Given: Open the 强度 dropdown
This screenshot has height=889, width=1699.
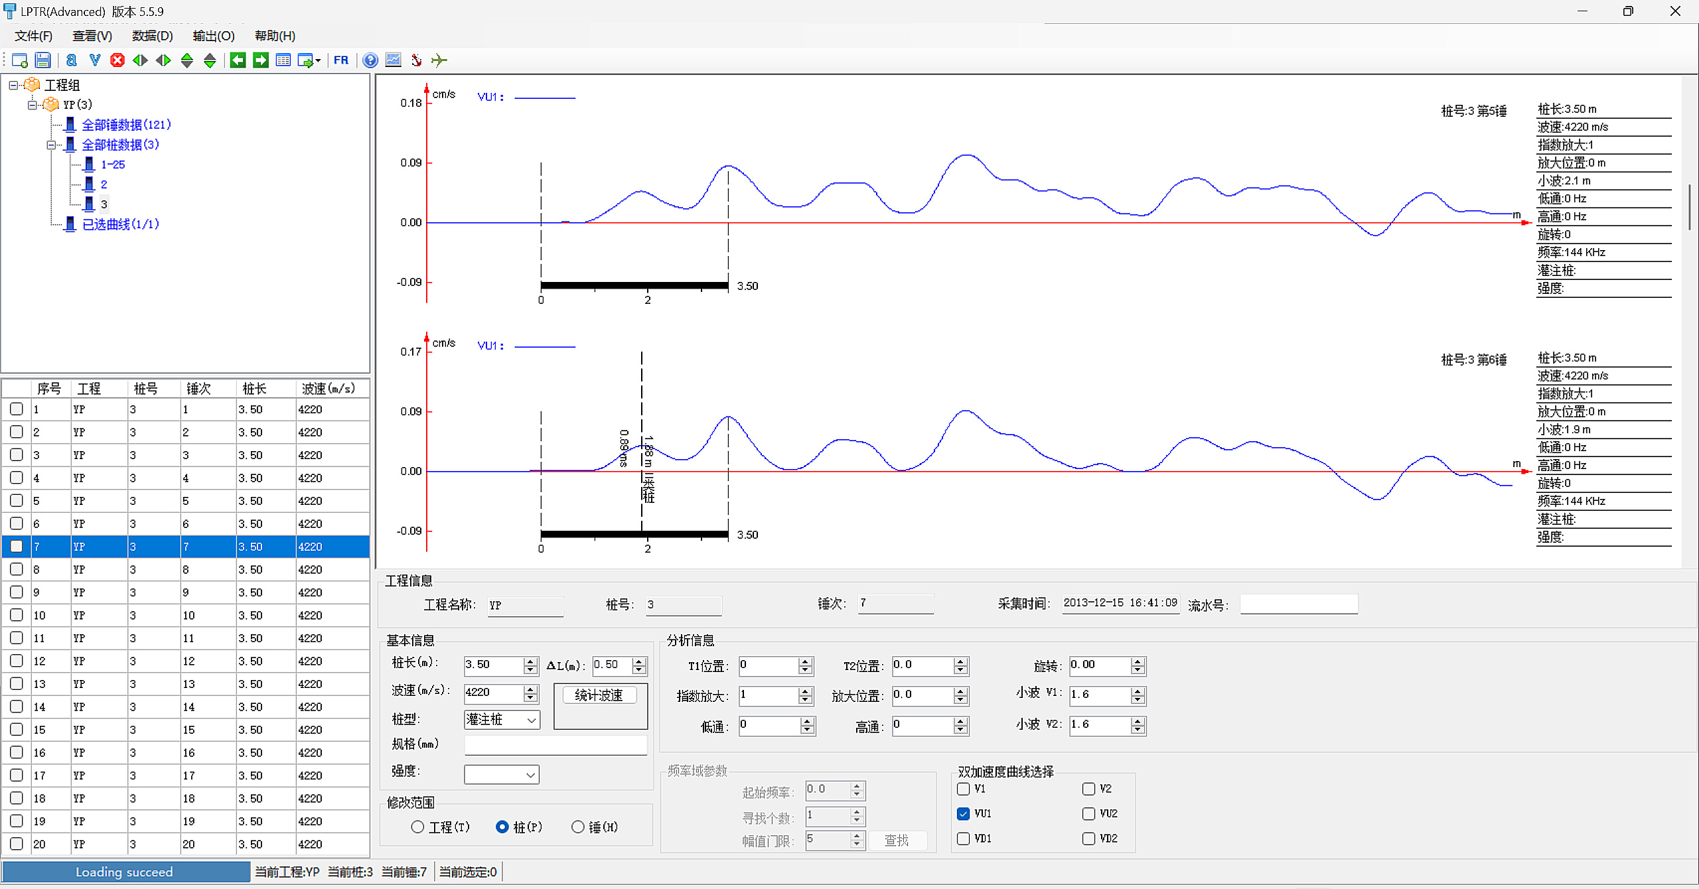Looking at the screenshot, I should click(502, 774).
